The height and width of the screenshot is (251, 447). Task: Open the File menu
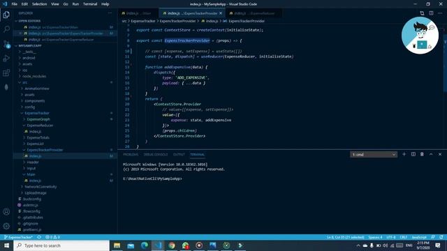tap(14, 4)
